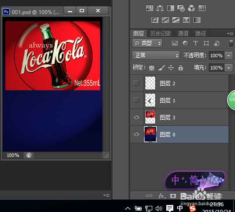
Task: Filter layers by type (T) icon
Action: tap(196, 43)
